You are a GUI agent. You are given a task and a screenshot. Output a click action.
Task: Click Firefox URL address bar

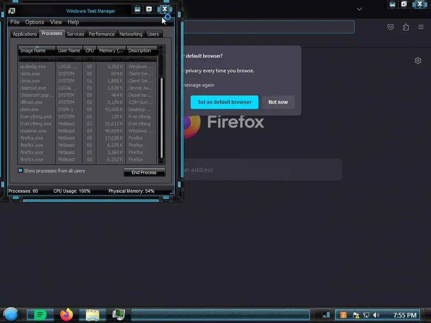269,27
